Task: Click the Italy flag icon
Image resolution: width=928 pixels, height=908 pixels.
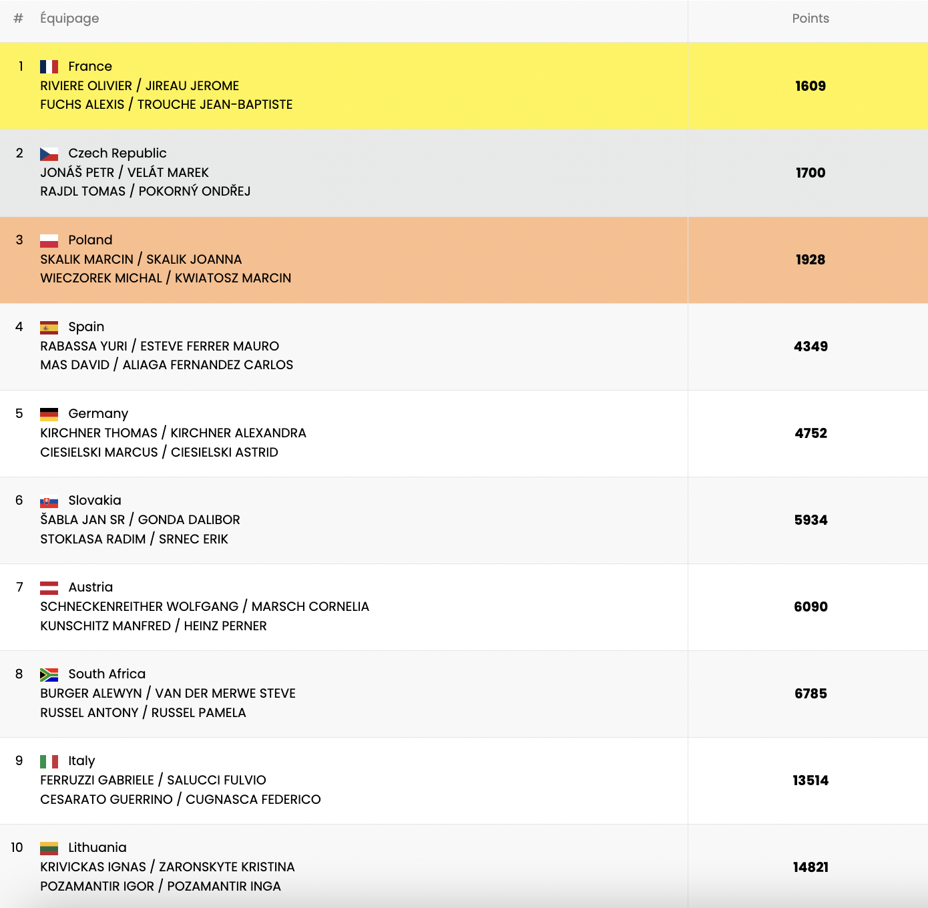Action: pyautogui.click(x=49, y=762)
